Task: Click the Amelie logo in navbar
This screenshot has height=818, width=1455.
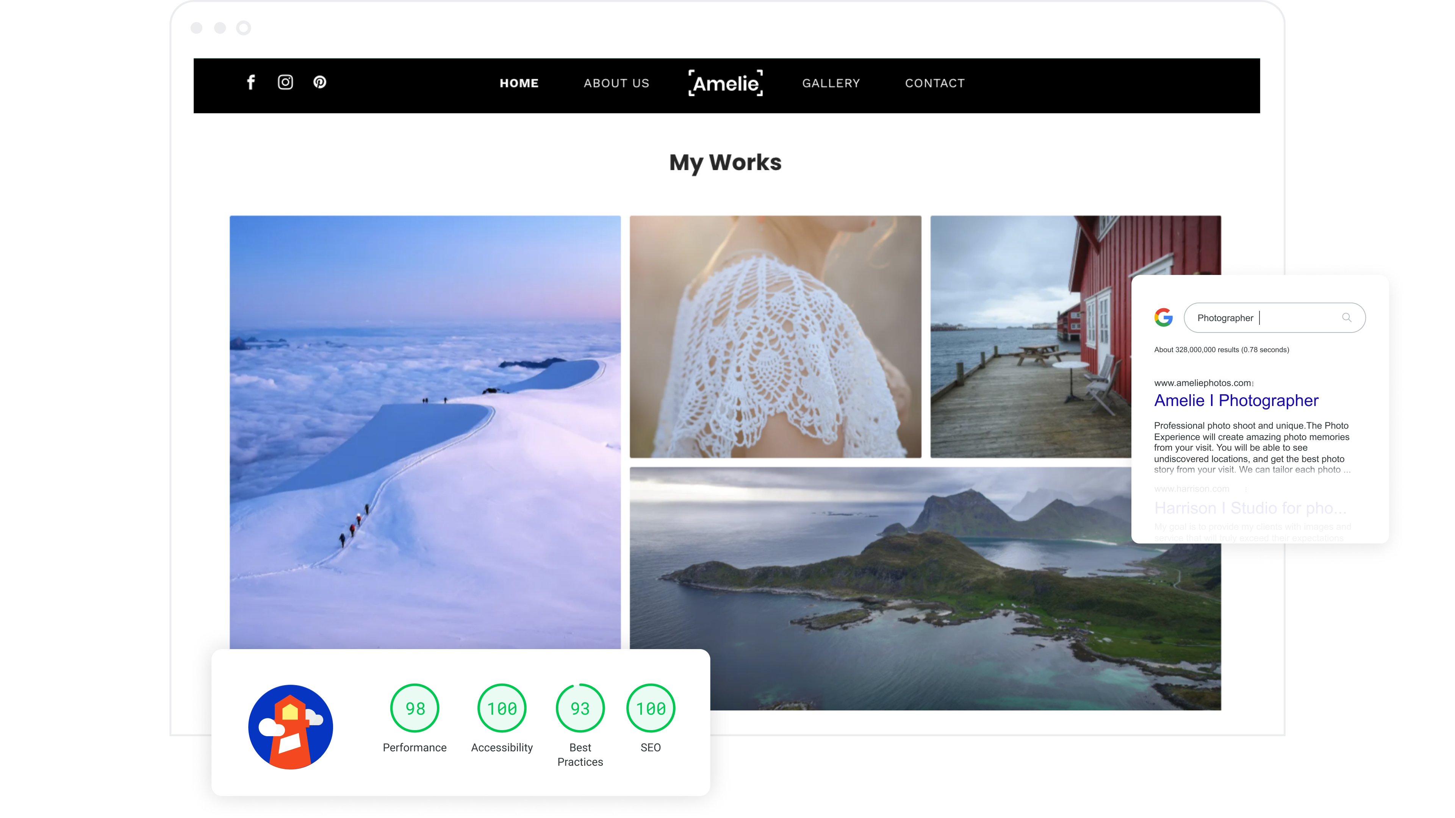Action: click(726, 84)
